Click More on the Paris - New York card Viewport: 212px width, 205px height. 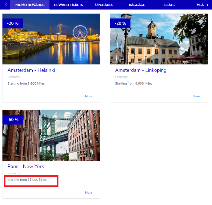click(x=89, y=192)
